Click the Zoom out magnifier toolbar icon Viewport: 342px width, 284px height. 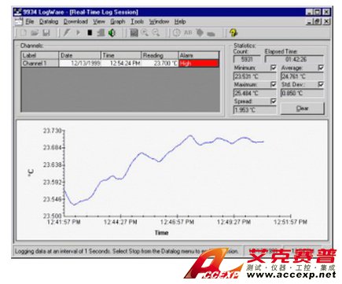point(156,33)
